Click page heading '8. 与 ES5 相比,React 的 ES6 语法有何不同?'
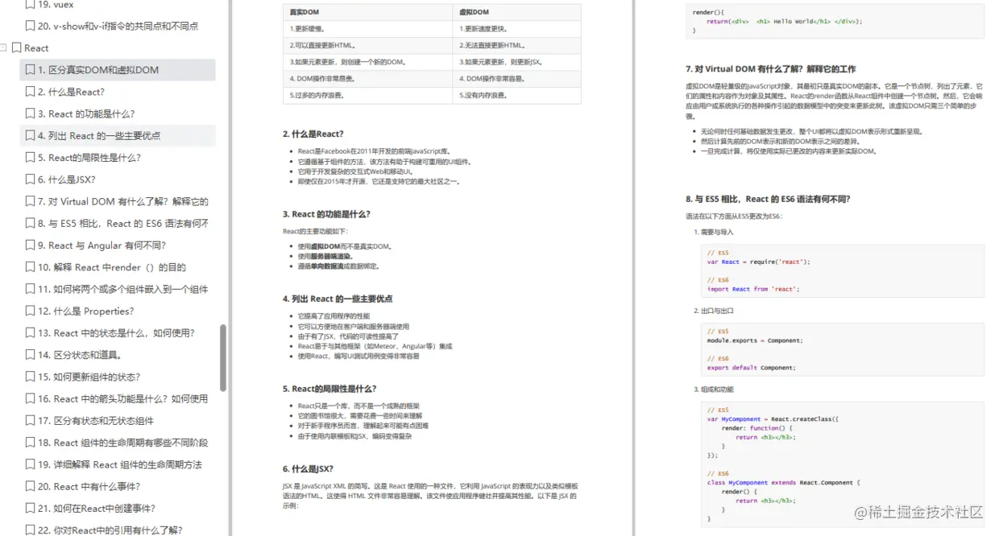999x536 pixels. point(768,199)
